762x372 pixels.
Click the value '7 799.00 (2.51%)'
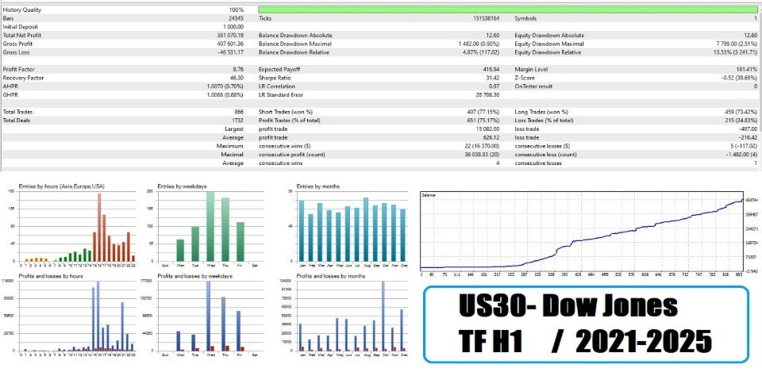click(x=737, y=44)
